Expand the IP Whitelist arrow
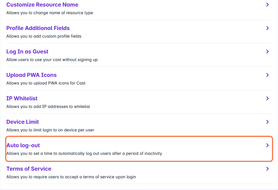 point(267,98)
